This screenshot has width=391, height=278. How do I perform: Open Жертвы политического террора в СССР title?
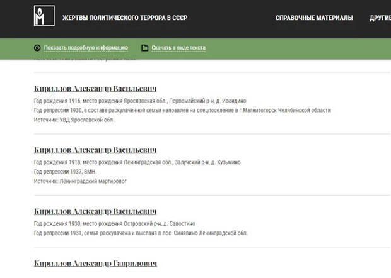125,18
